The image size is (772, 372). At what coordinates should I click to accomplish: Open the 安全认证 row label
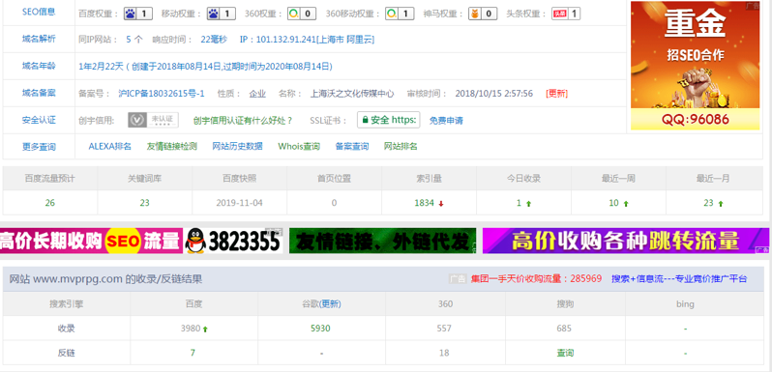point(39,120)
